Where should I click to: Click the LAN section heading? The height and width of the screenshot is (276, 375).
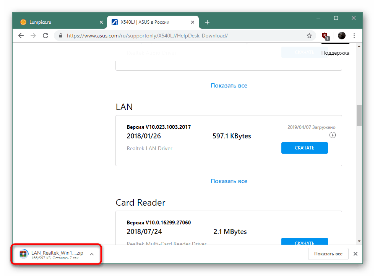coord(124,107)
